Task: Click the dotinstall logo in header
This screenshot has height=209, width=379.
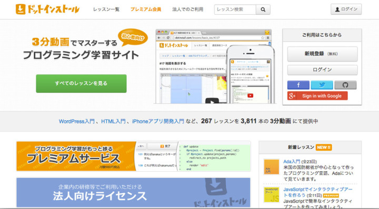Action: 47,9
